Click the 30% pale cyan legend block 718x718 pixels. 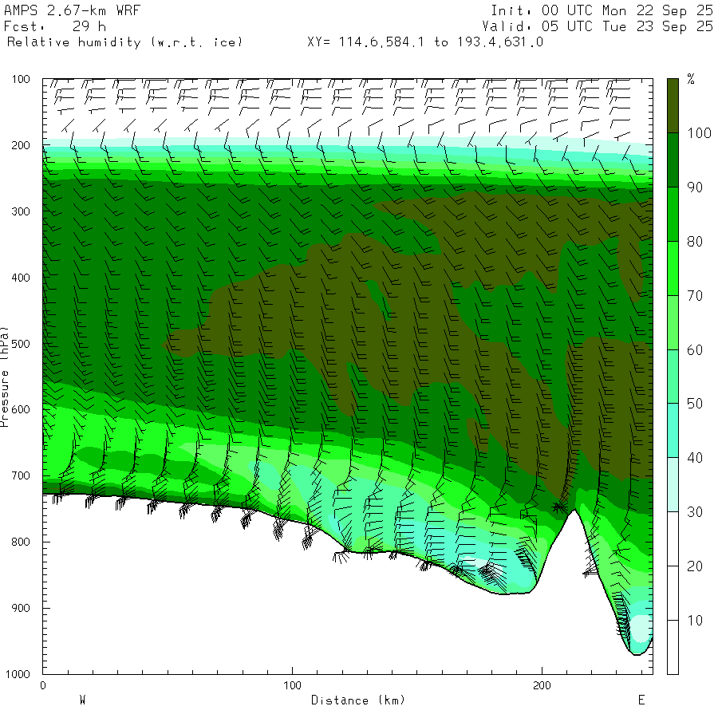click(673, 484)
